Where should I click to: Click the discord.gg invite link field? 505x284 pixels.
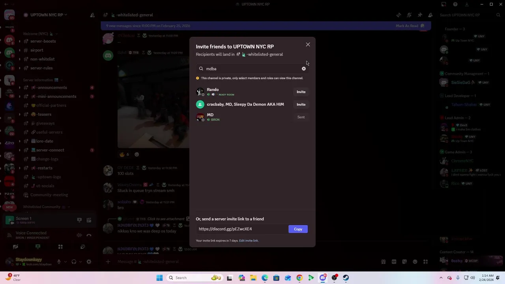pos(241,229)
